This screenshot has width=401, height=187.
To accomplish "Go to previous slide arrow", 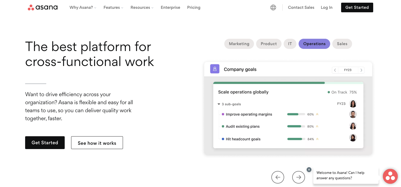I will [x=278, y=177].
